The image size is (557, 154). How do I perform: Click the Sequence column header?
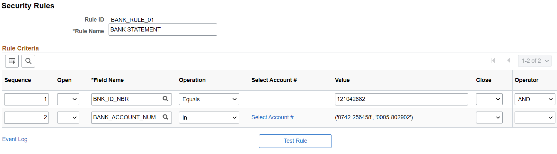point(18,80)
